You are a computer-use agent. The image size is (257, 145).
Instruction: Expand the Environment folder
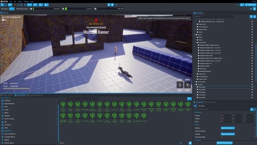195,82
